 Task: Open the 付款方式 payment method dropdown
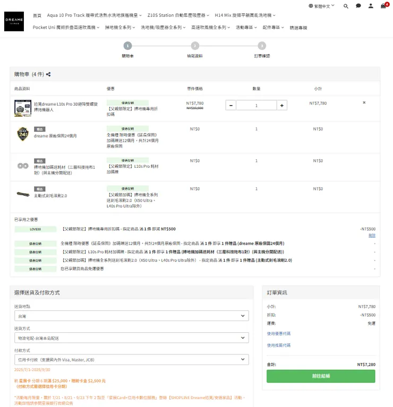pyautogui.click(x=131, y=359)
